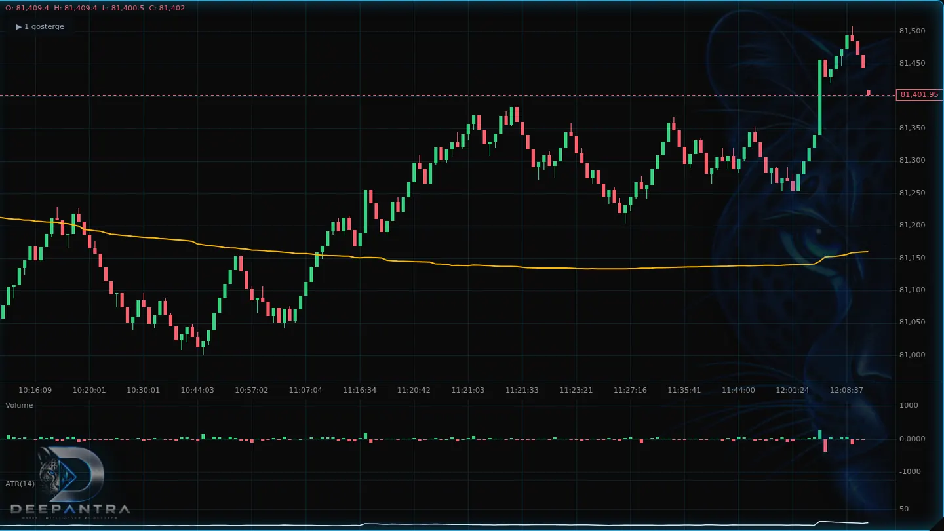The height and width of the screenshot is (531, 944).
Task: Click the 11:44:00 time axis label
Action: pyautogui.click(x=738, y=390)
